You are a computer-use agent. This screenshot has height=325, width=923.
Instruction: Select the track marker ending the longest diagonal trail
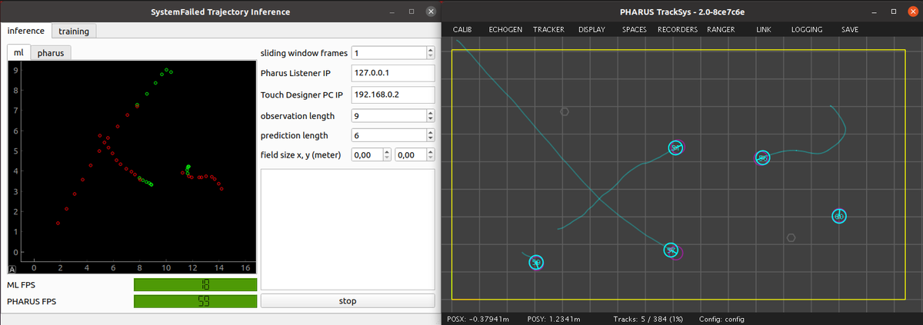pos(671,250)
